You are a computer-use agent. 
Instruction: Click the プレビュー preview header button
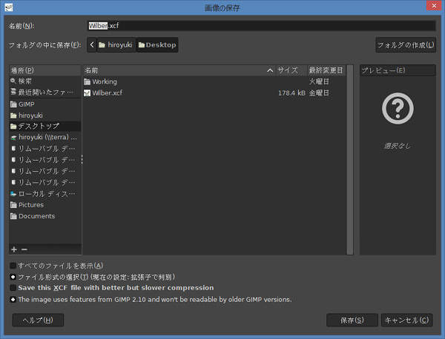pos(398,70)
